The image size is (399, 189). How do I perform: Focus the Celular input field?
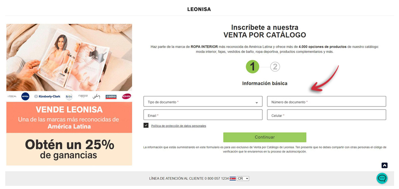326,115
